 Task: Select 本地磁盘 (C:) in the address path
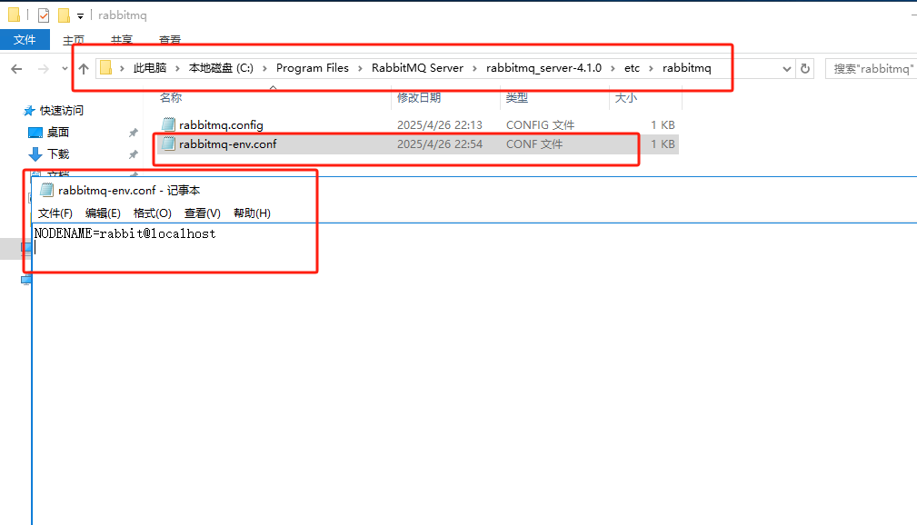tap(221, 68)
